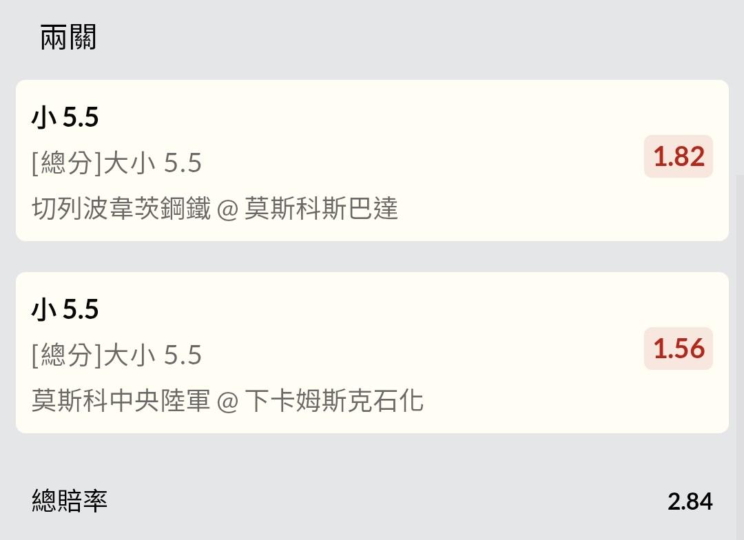Image resolution: width=744 pixels, height=540 pixels.
Task: Tap team name 莫斯科中央陸軍
Action: [121, 400]
